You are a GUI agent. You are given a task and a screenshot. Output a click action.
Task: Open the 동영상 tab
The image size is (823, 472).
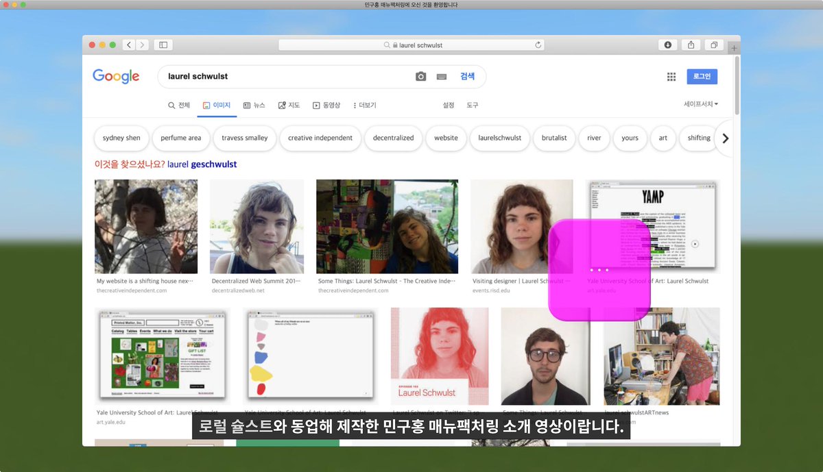tap(326, 105)
